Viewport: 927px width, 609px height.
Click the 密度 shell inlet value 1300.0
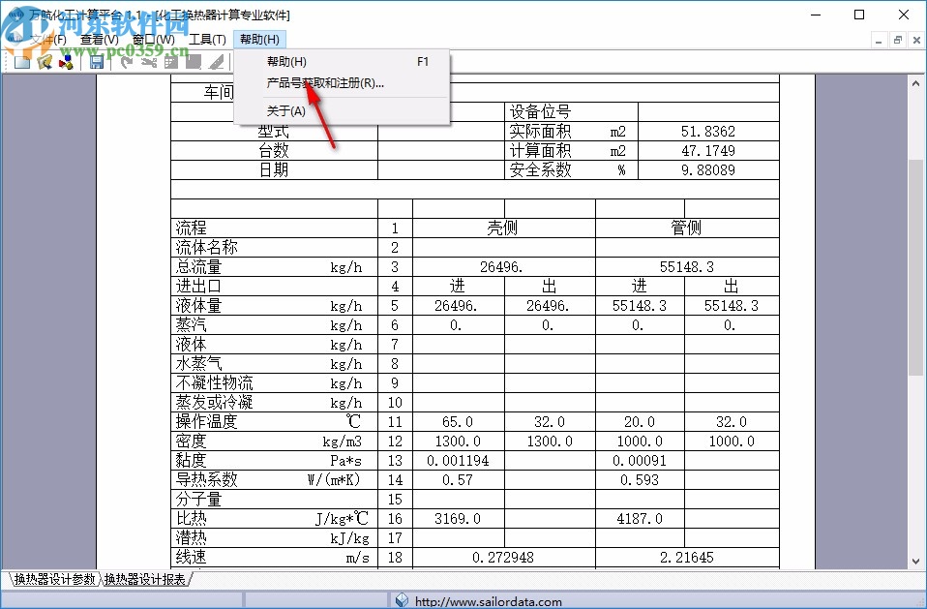click(458, 442)
